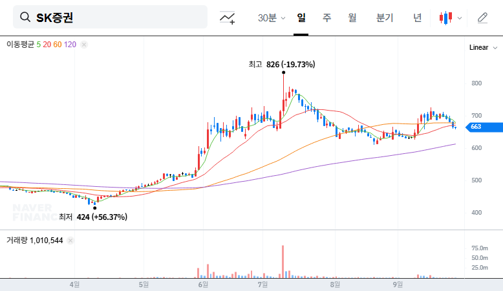This screenshot has height=291, width=503.
Task: Switch to the 주 weekly tab
Action: pos(326,17)
